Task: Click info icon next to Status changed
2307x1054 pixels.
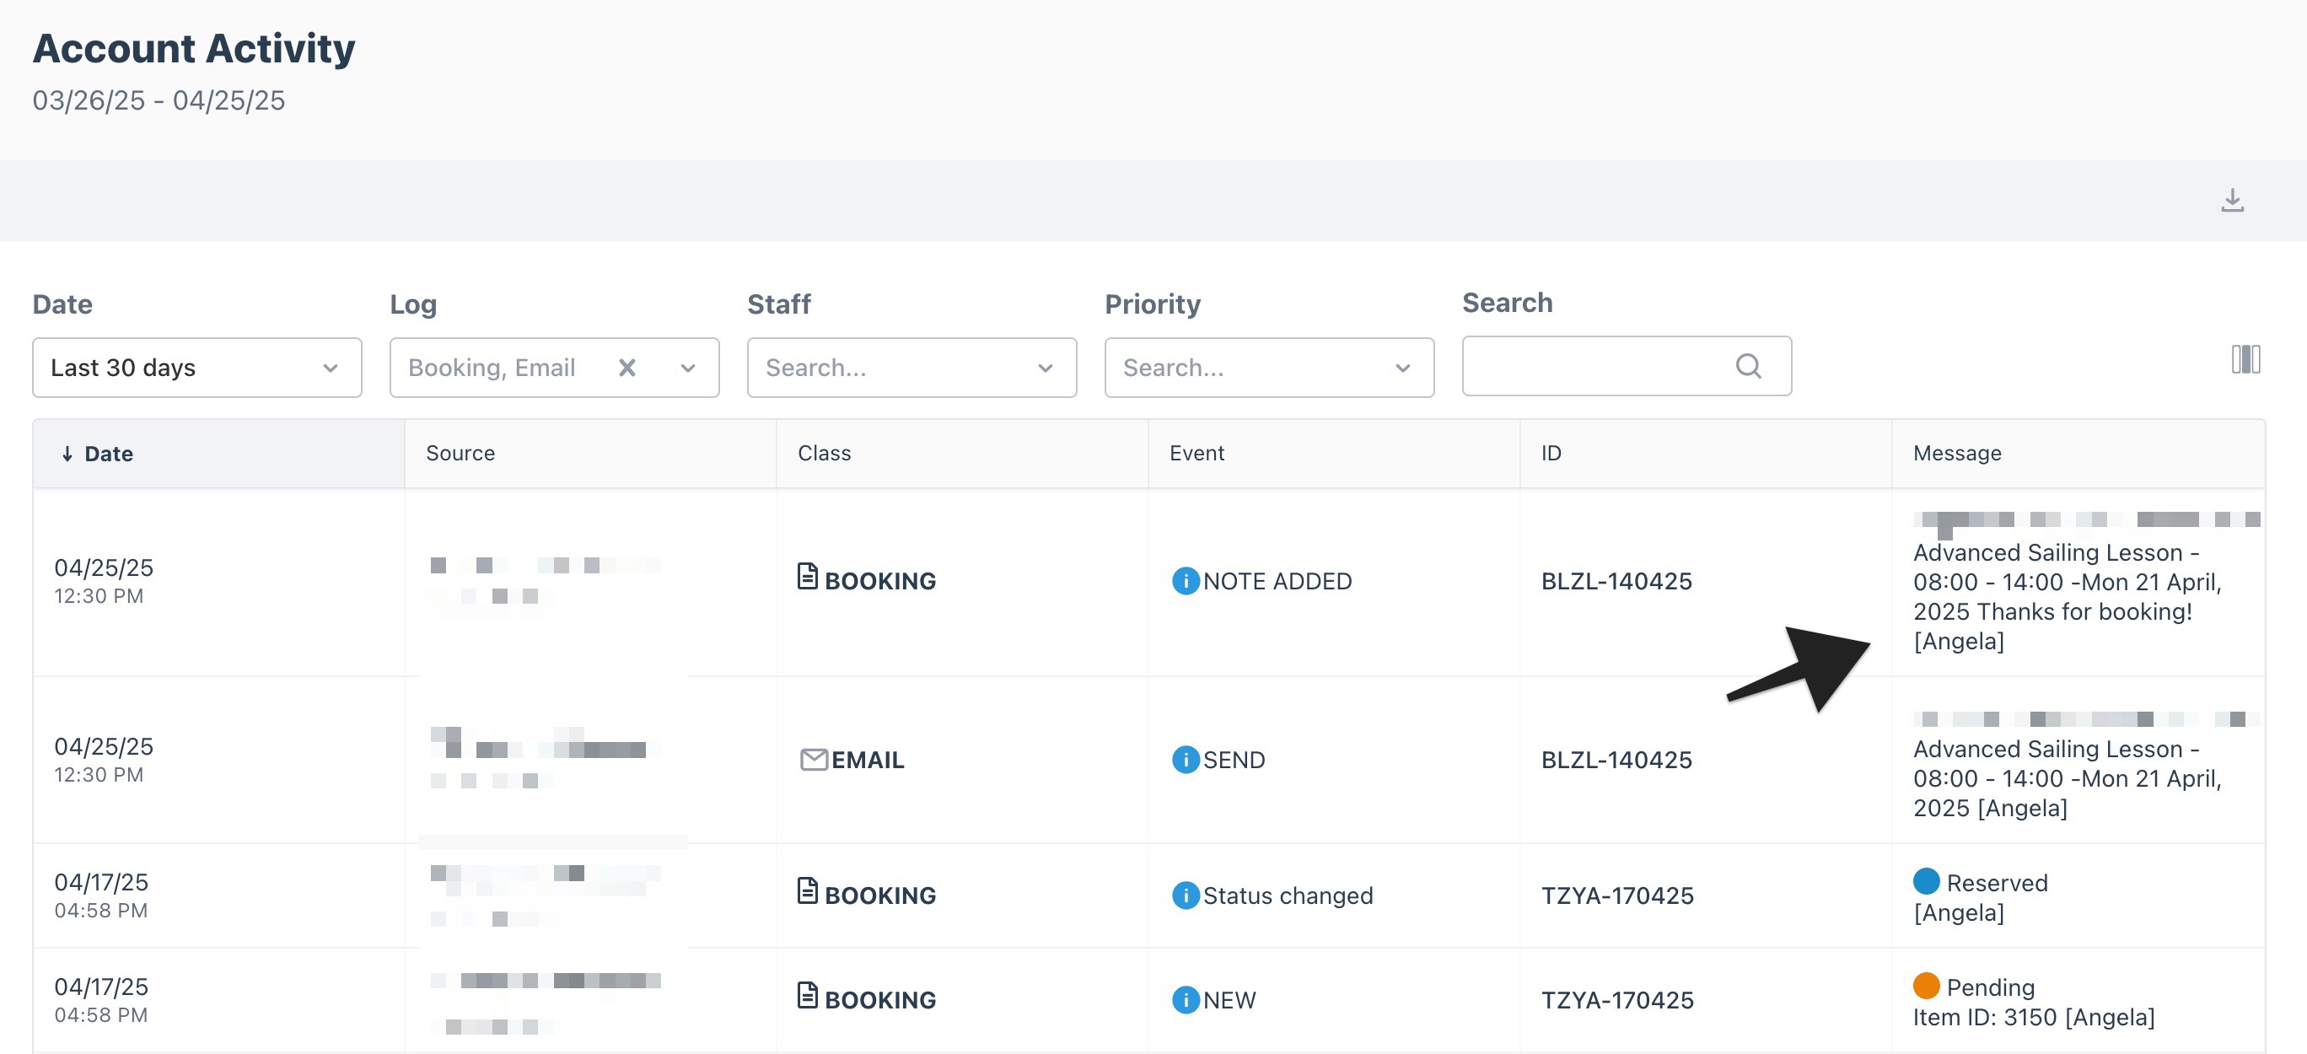Action: tap(1185, 895)
